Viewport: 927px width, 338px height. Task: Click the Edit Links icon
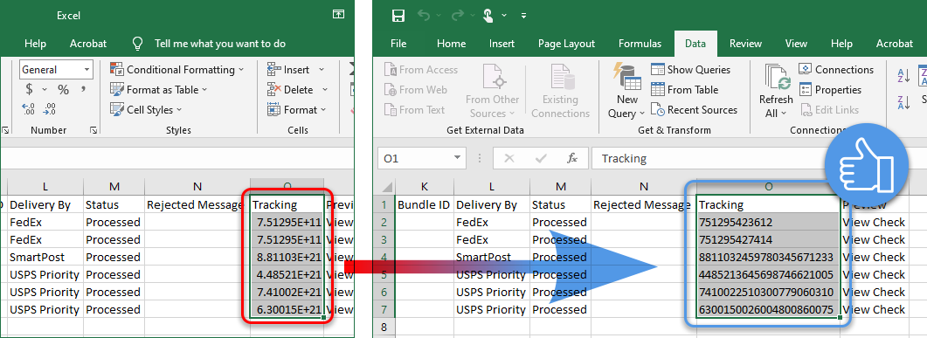806,110
